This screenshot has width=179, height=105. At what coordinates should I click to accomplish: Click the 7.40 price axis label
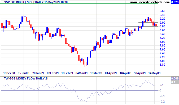tap(162, 53)
